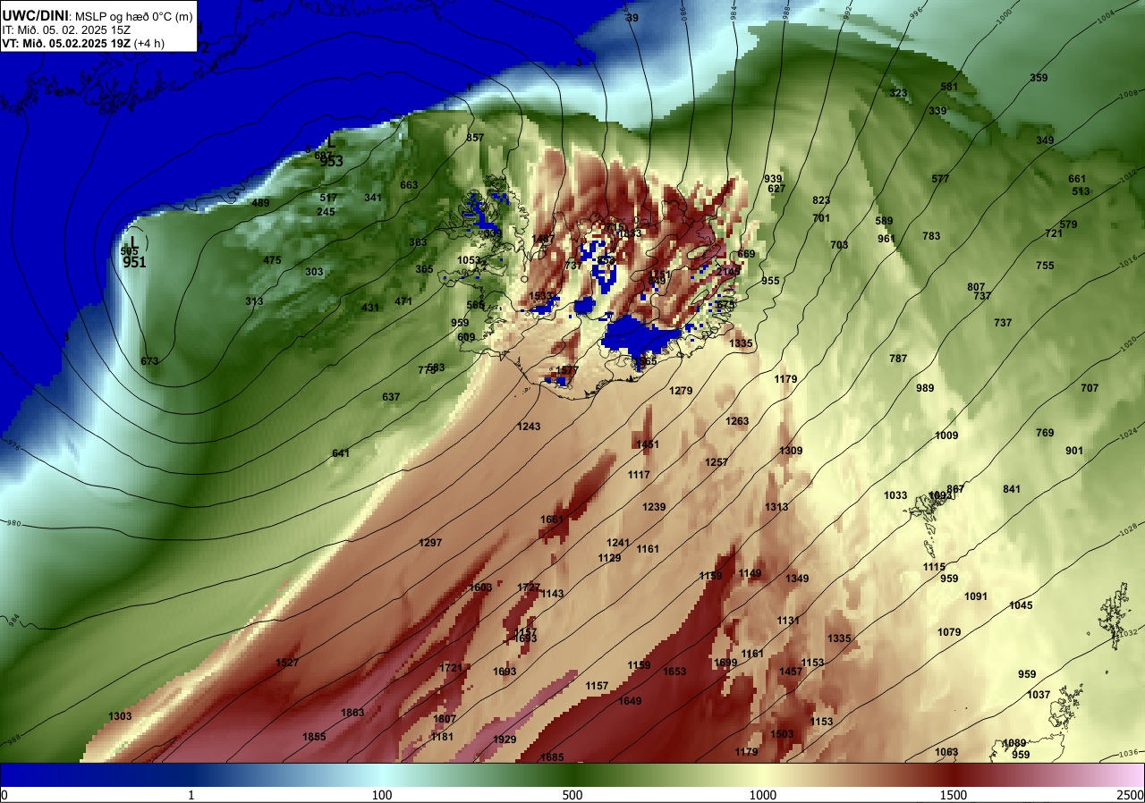1145x803 pixels.
Task: Click the height value 1279
Action: tap(681, 391)
